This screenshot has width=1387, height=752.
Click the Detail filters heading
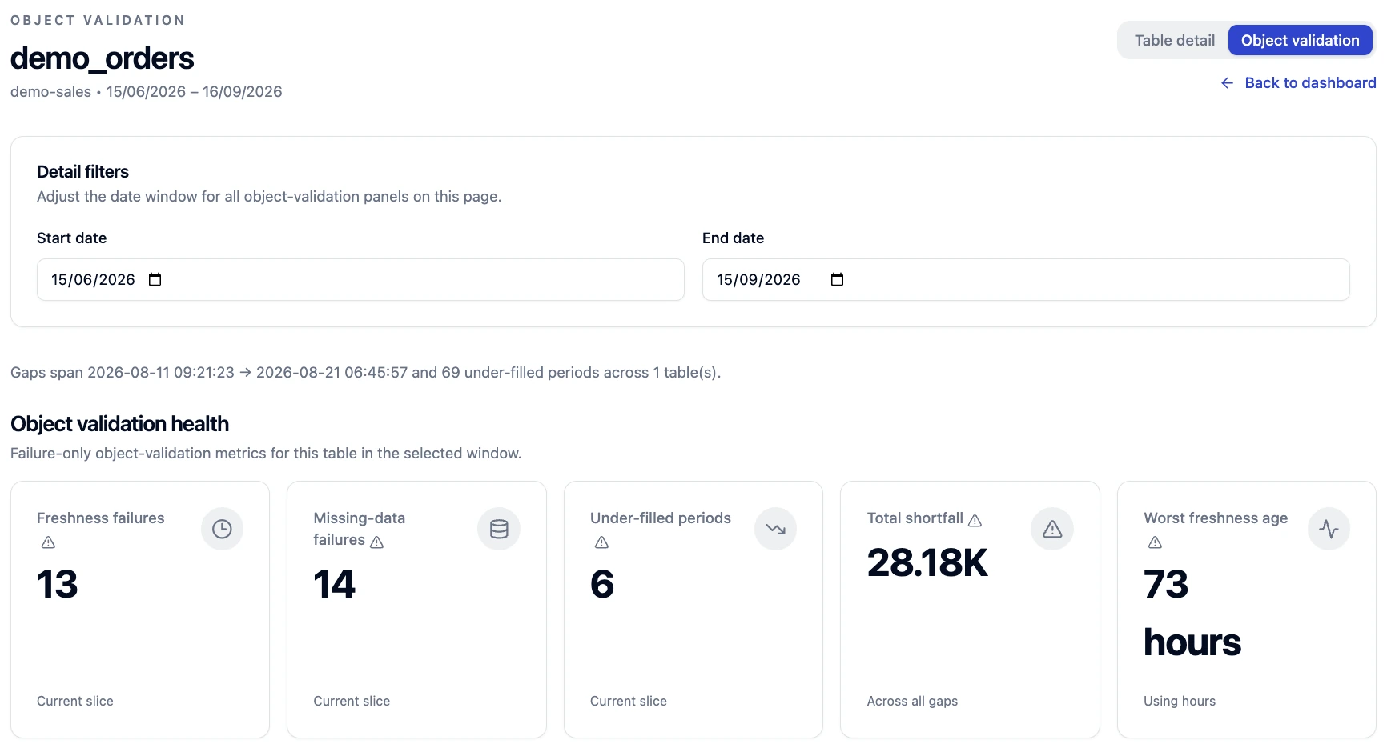82,172
